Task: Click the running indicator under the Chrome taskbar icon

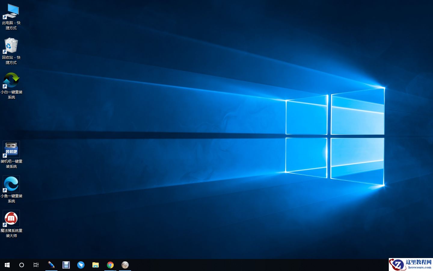Action: pos(110,270)
